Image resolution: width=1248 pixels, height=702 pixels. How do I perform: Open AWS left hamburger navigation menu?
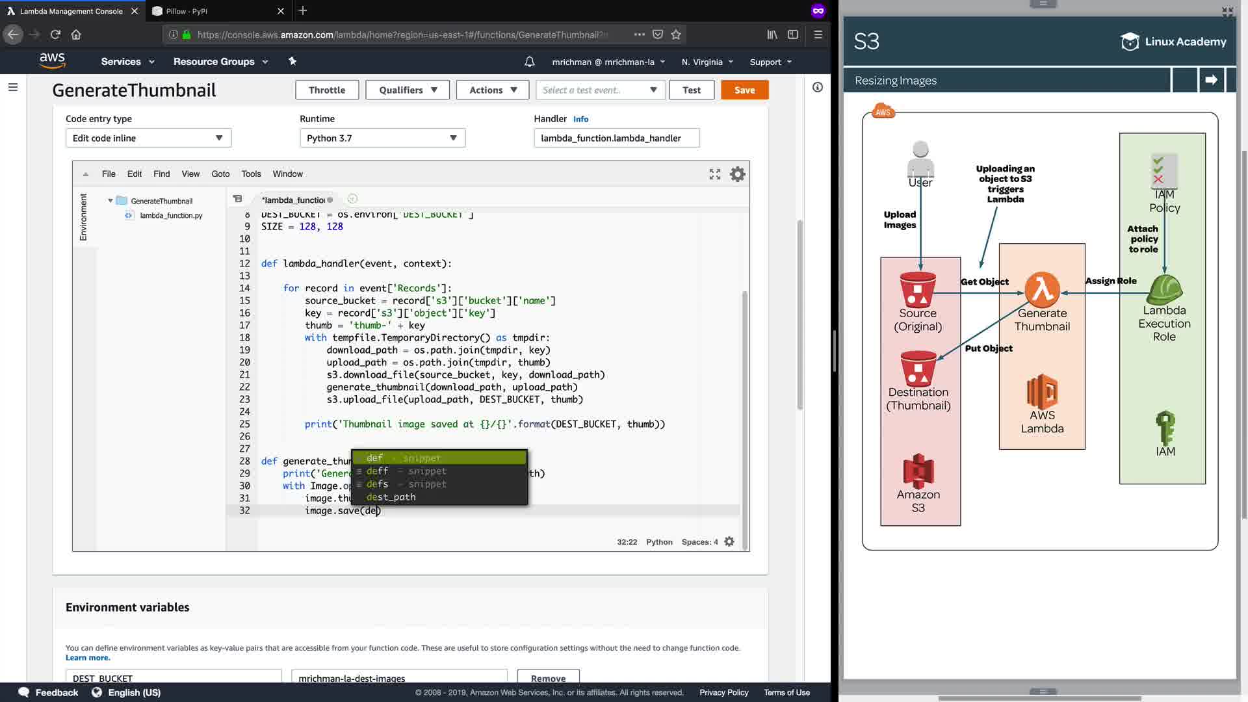pos(13,87)
